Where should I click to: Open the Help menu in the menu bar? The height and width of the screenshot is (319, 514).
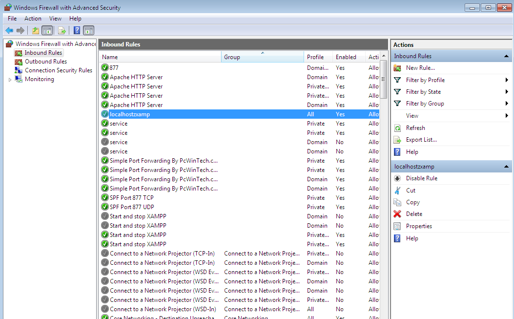75,19
